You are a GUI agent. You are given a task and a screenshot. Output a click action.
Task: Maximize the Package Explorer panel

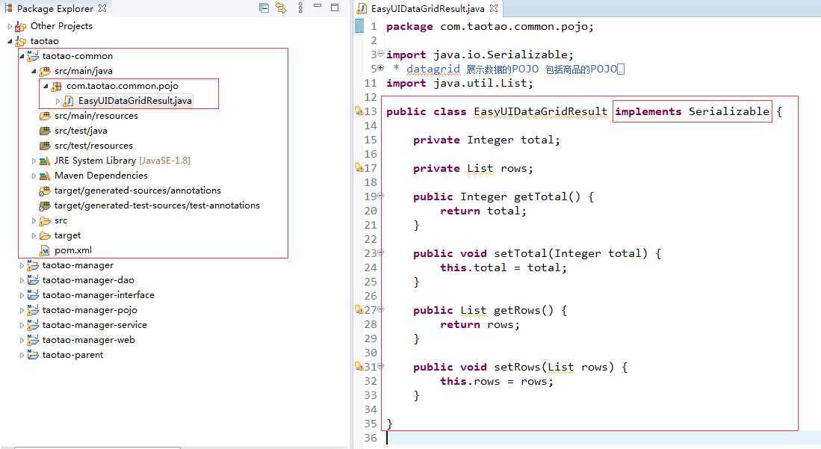pyautogui.click(x=335, y=8)
